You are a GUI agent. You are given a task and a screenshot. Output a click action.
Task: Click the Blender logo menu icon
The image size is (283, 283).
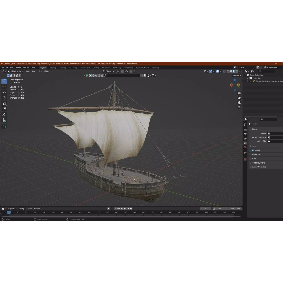point(3,68)
